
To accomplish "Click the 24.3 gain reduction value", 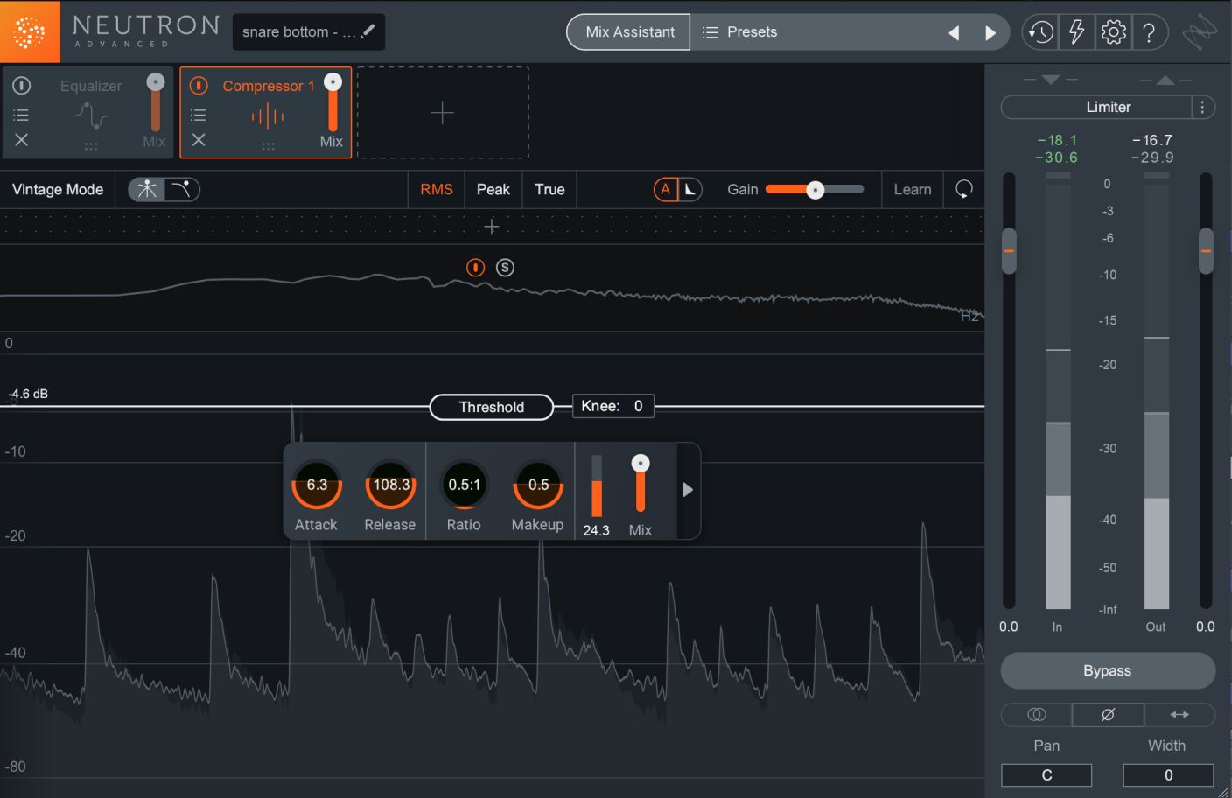I will pos(597,530).
